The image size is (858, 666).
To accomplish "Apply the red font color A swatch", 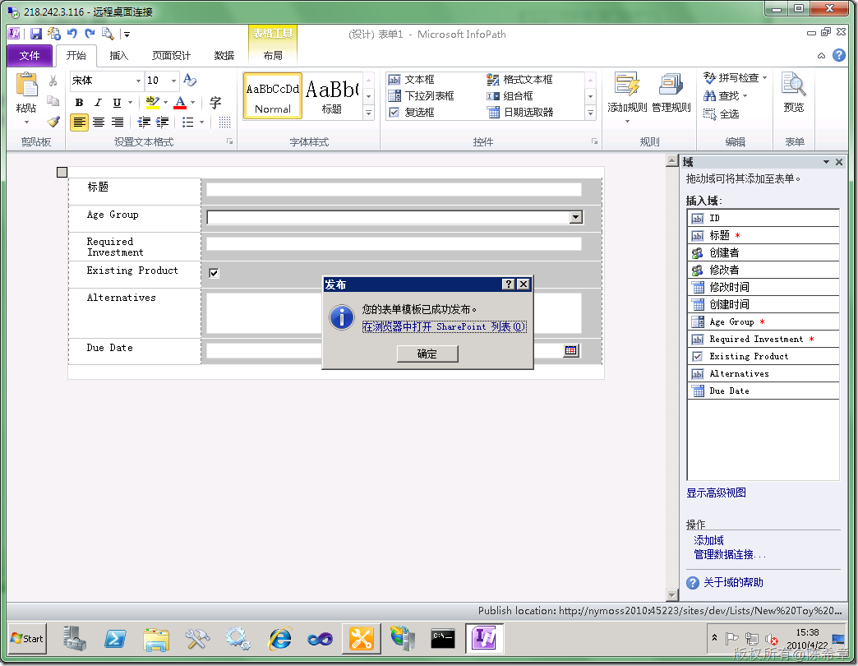I will 180,102.
